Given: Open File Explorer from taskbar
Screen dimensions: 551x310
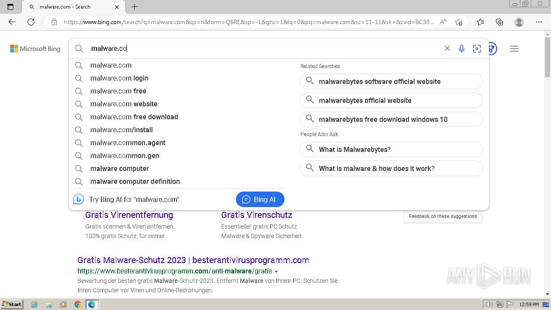Looking at the screenshot, I should (x=49, y=304).
